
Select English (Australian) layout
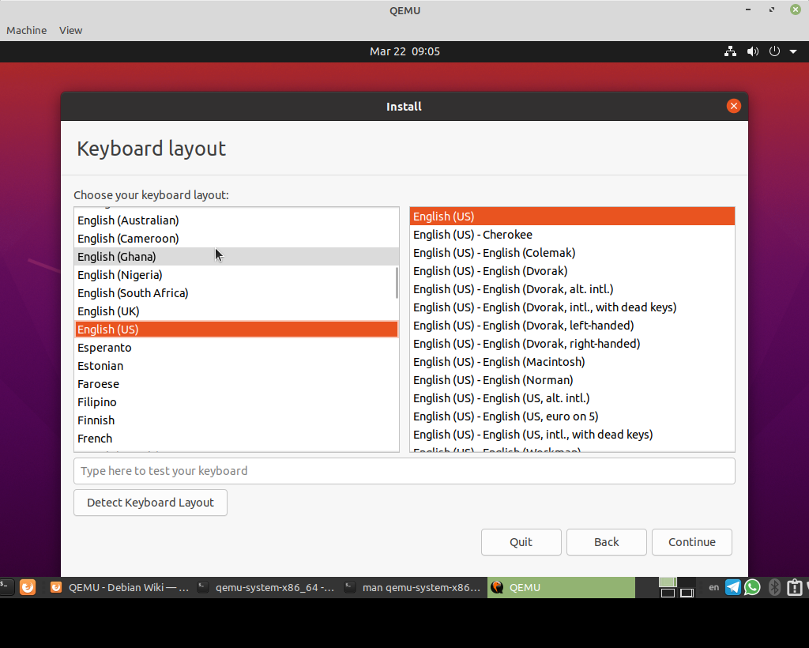236,220
